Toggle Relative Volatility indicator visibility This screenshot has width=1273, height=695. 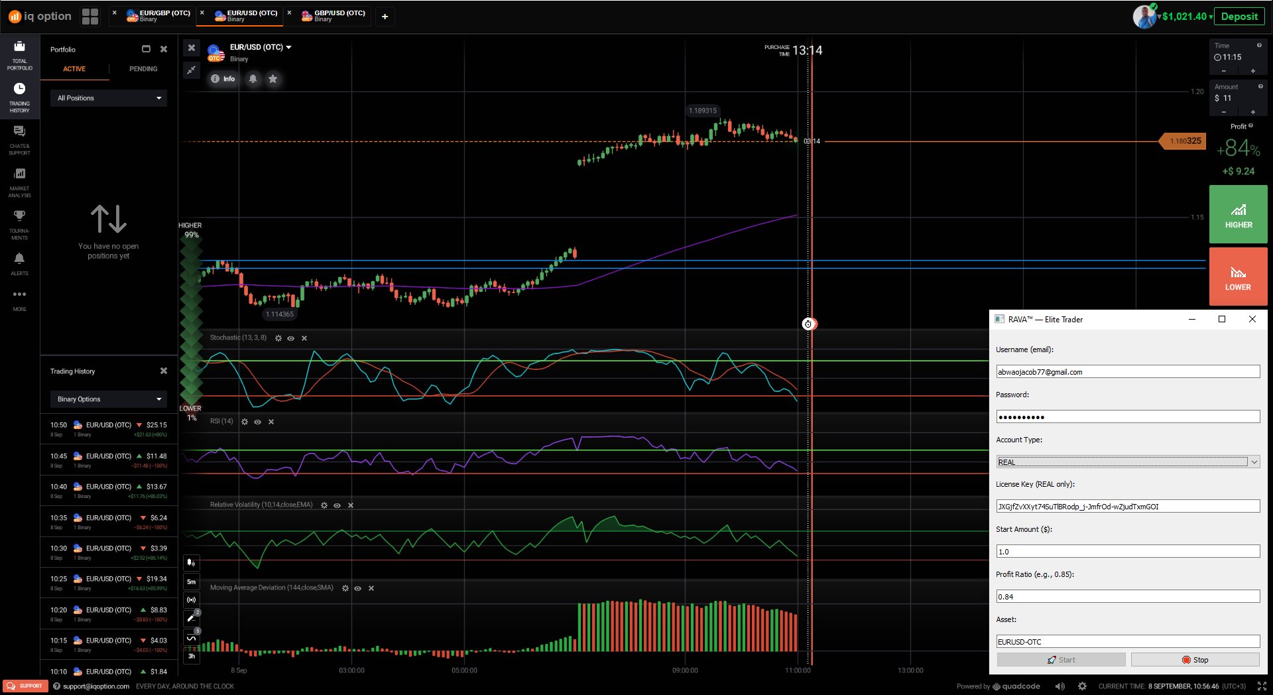pyautogui.click(x=337, y=505)
